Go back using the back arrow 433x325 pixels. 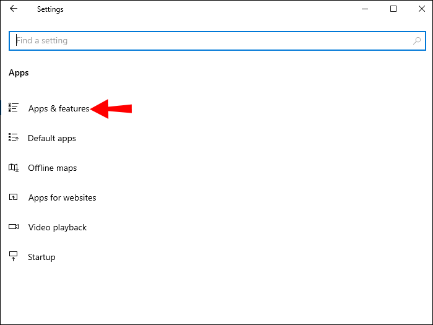[14, 9]
